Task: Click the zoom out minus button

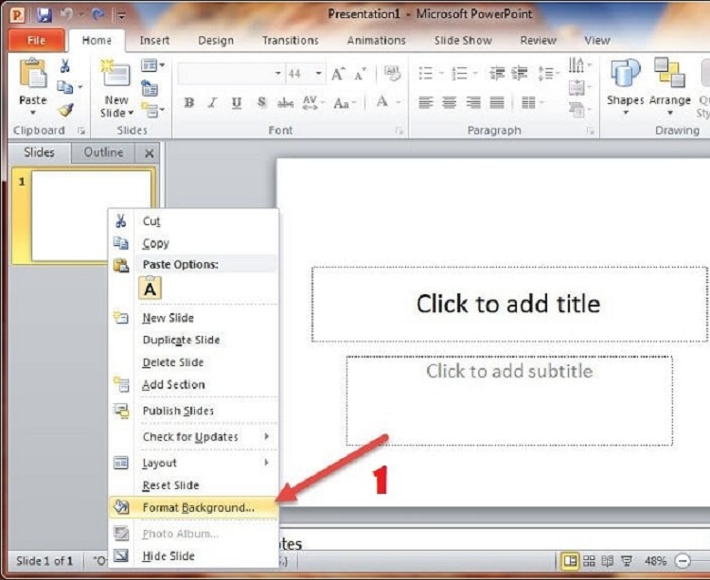Action: (x=683, y=561)
